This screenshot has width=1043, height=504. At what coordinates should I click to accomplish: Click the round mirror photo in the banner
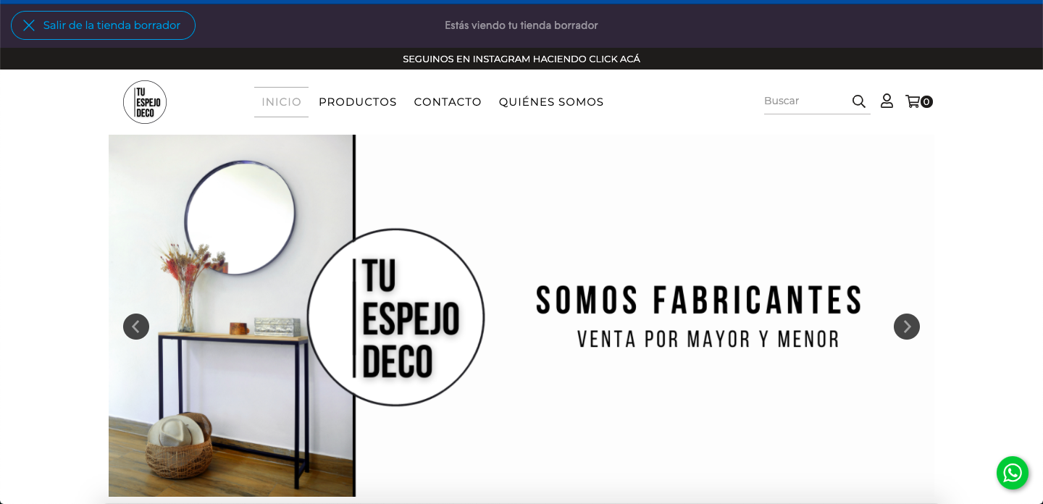(240, 217)
